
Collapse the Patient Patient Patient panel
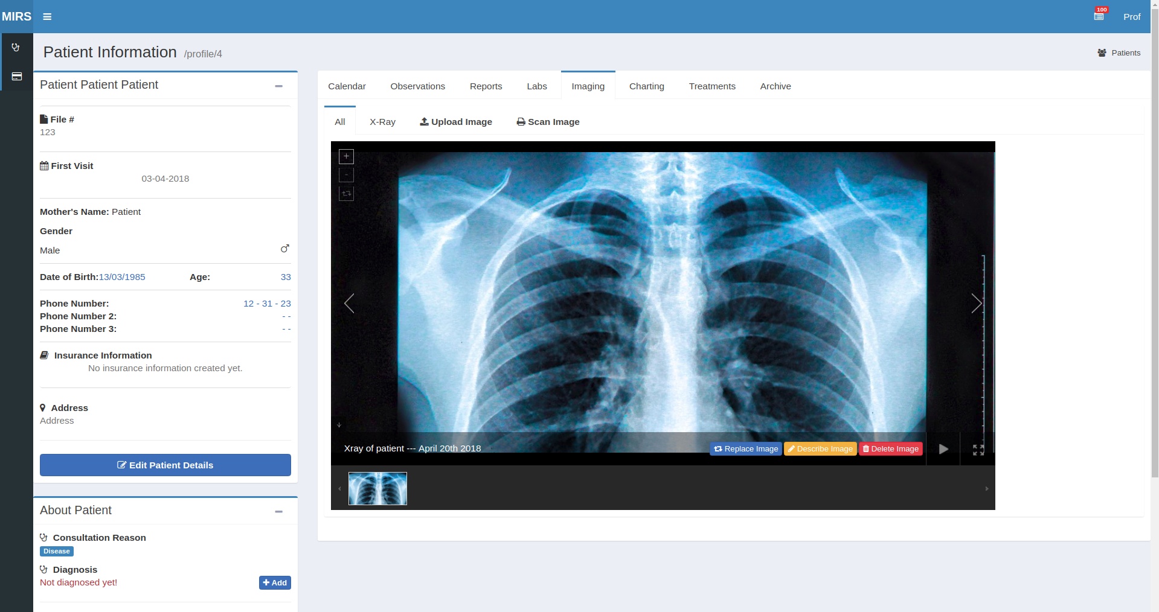pyautogui.click(x=278, y=86)
